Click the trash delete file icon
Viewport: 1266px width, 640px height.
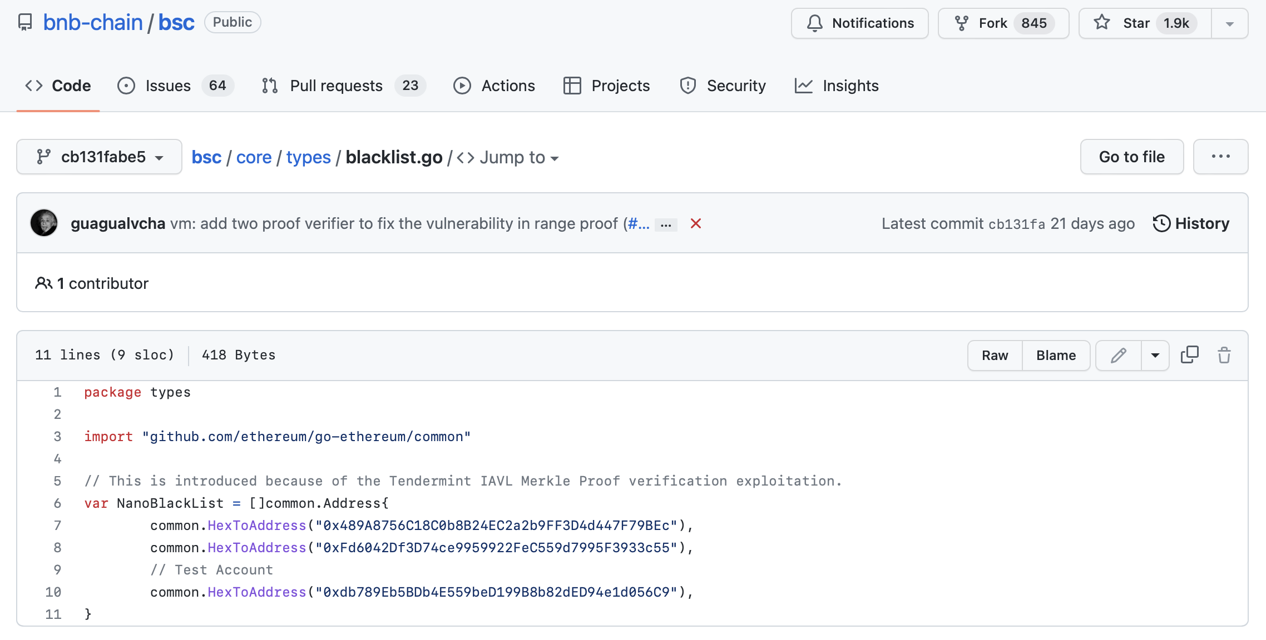pyautogui.click(x=1224, y=356)
